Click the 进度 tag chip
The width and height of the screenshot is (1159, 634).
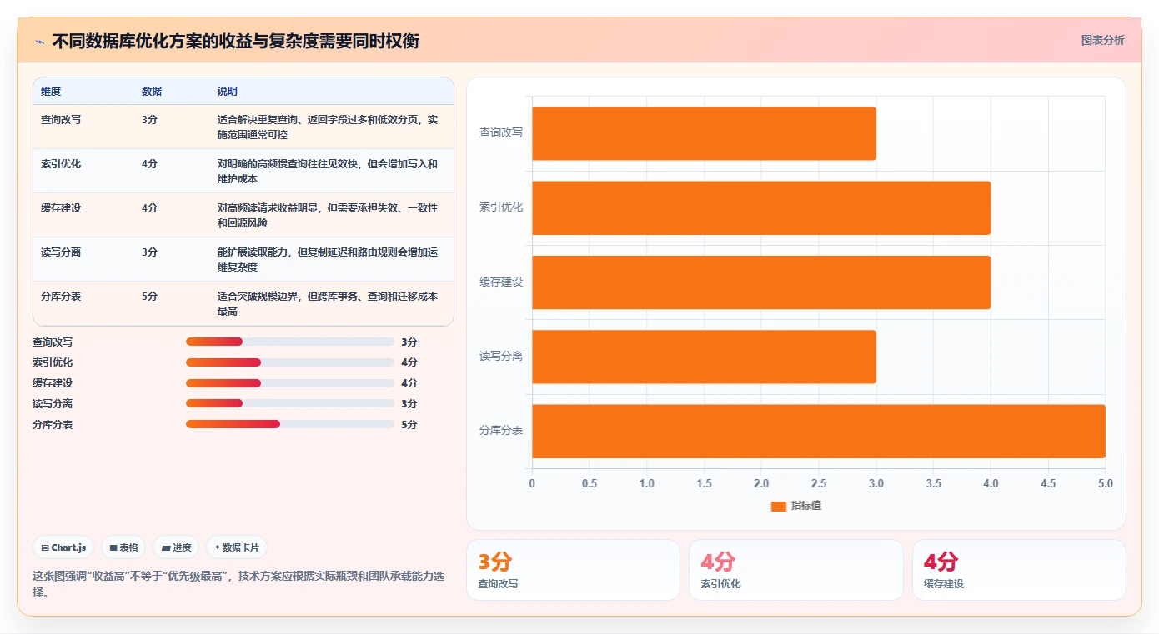(176, 547)
